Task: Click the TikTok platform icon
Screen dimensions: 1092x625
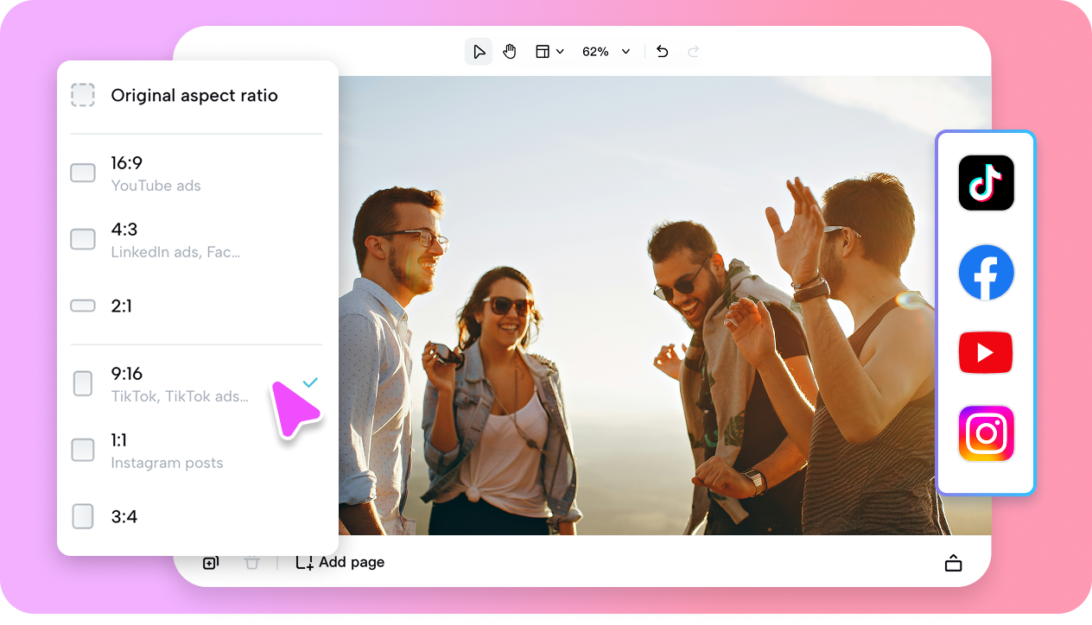Action: 986,183
